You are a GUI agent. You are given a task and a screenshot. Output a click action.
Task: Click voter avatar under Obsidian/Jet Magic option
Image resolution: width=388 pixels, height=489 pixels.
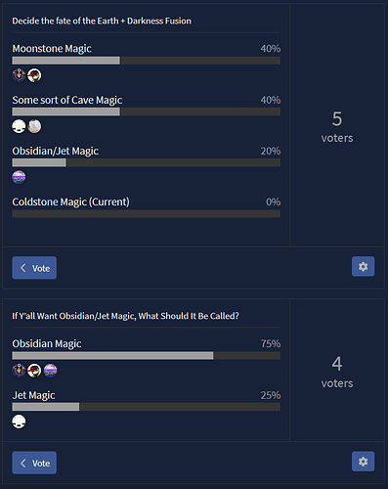tap(19, 177)
